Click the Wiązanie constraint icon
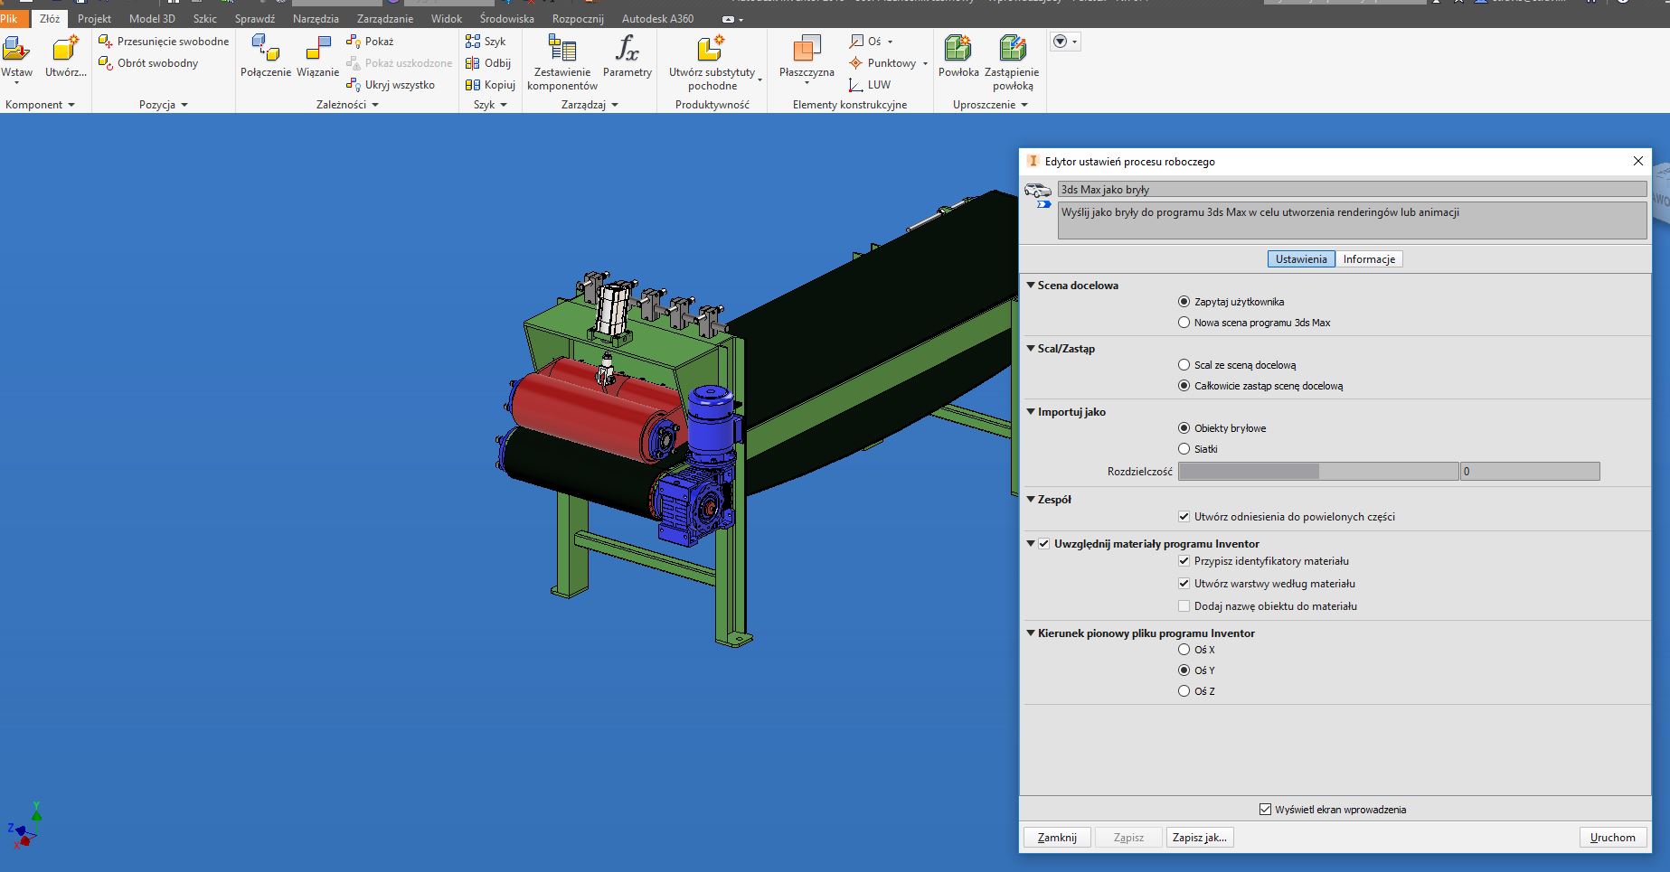 pos(318,49)
